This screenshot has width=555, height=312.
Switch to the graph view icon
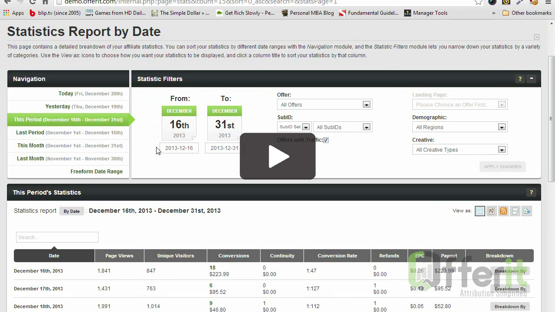pyautogui.click(x=491, y=211)
